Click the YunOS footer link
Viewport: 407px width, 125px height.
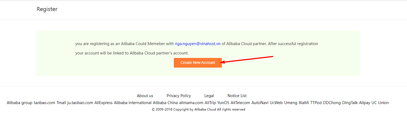click(223, 103)
